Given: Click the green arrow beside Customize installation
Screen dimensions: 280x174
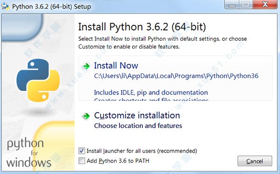Looking at the screenshot, I should point(86,116).
